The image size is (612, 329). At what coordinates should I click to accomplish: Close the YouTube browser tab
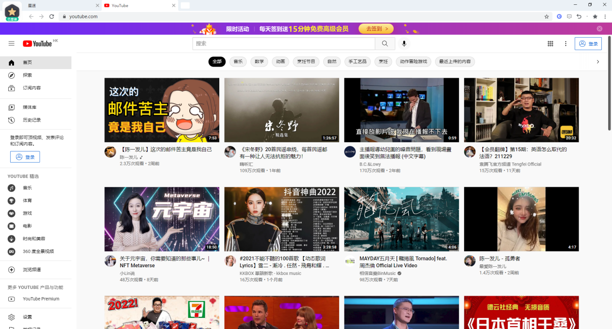(x=174, y=5)
